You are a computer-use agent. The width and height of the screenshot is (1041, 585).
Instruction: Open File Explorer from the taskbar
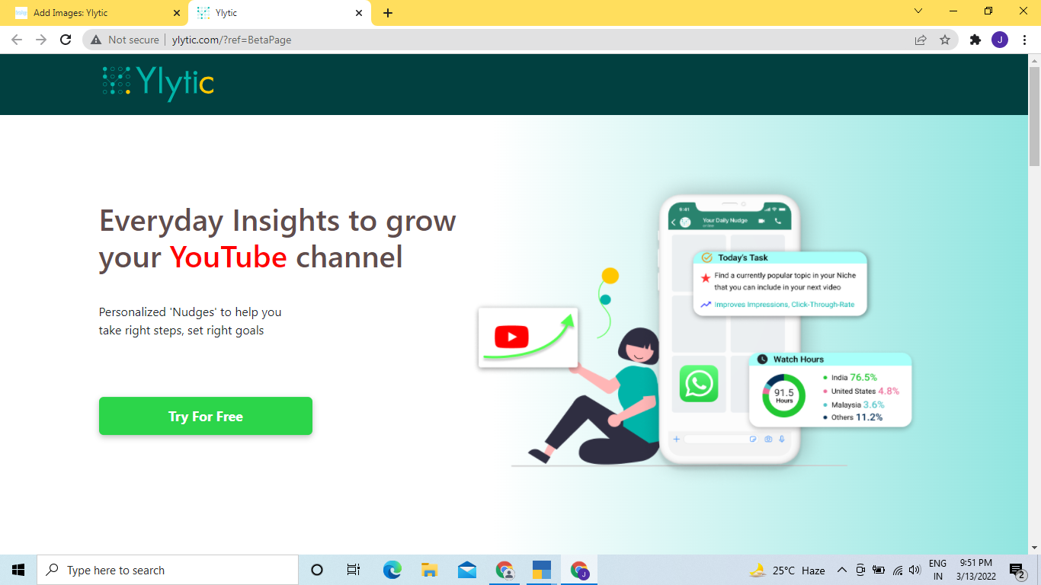[x=430, y=570]
